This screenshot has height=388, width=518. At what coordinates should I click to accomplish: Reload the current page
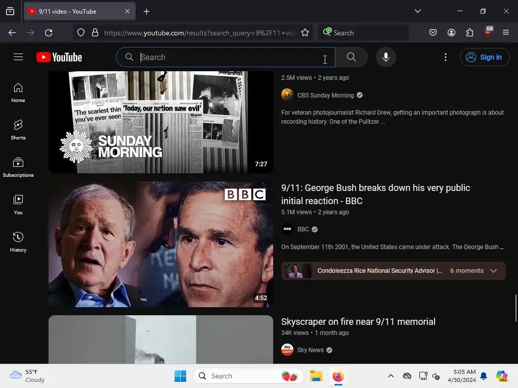pos(49,33)
